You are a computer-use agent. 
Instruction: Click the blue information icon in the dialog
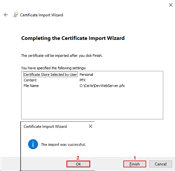click(33, 144)
